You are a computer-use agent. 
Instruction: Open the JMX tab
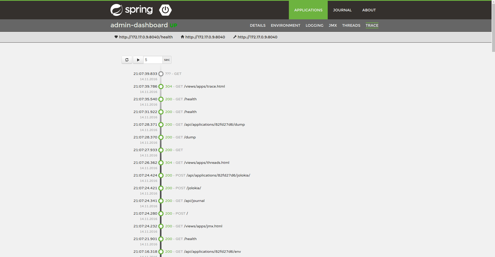click(x=332, y=25)
